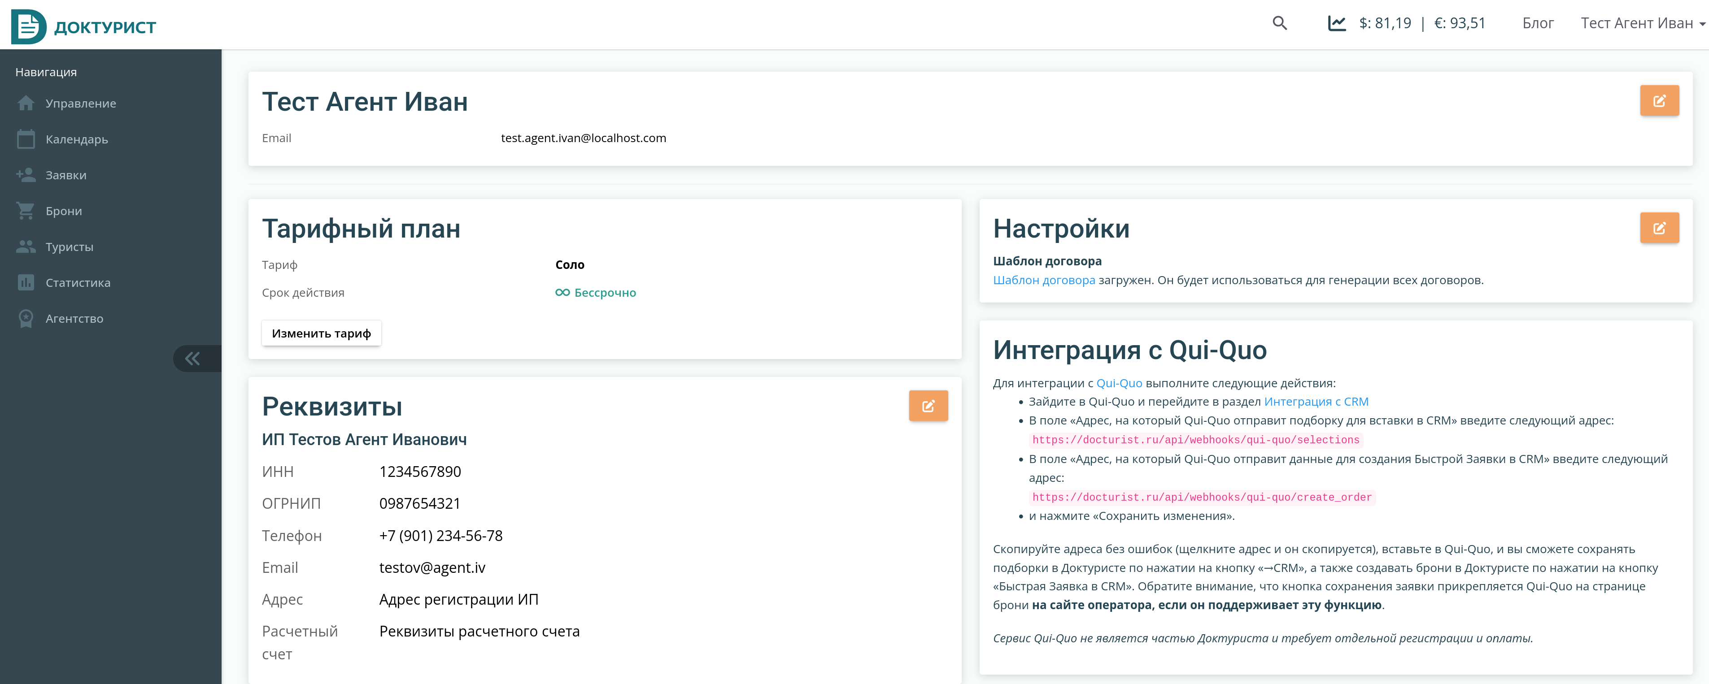Go to Календарь section
This screenshot has width=1709, height=684.
pos(76,139)
